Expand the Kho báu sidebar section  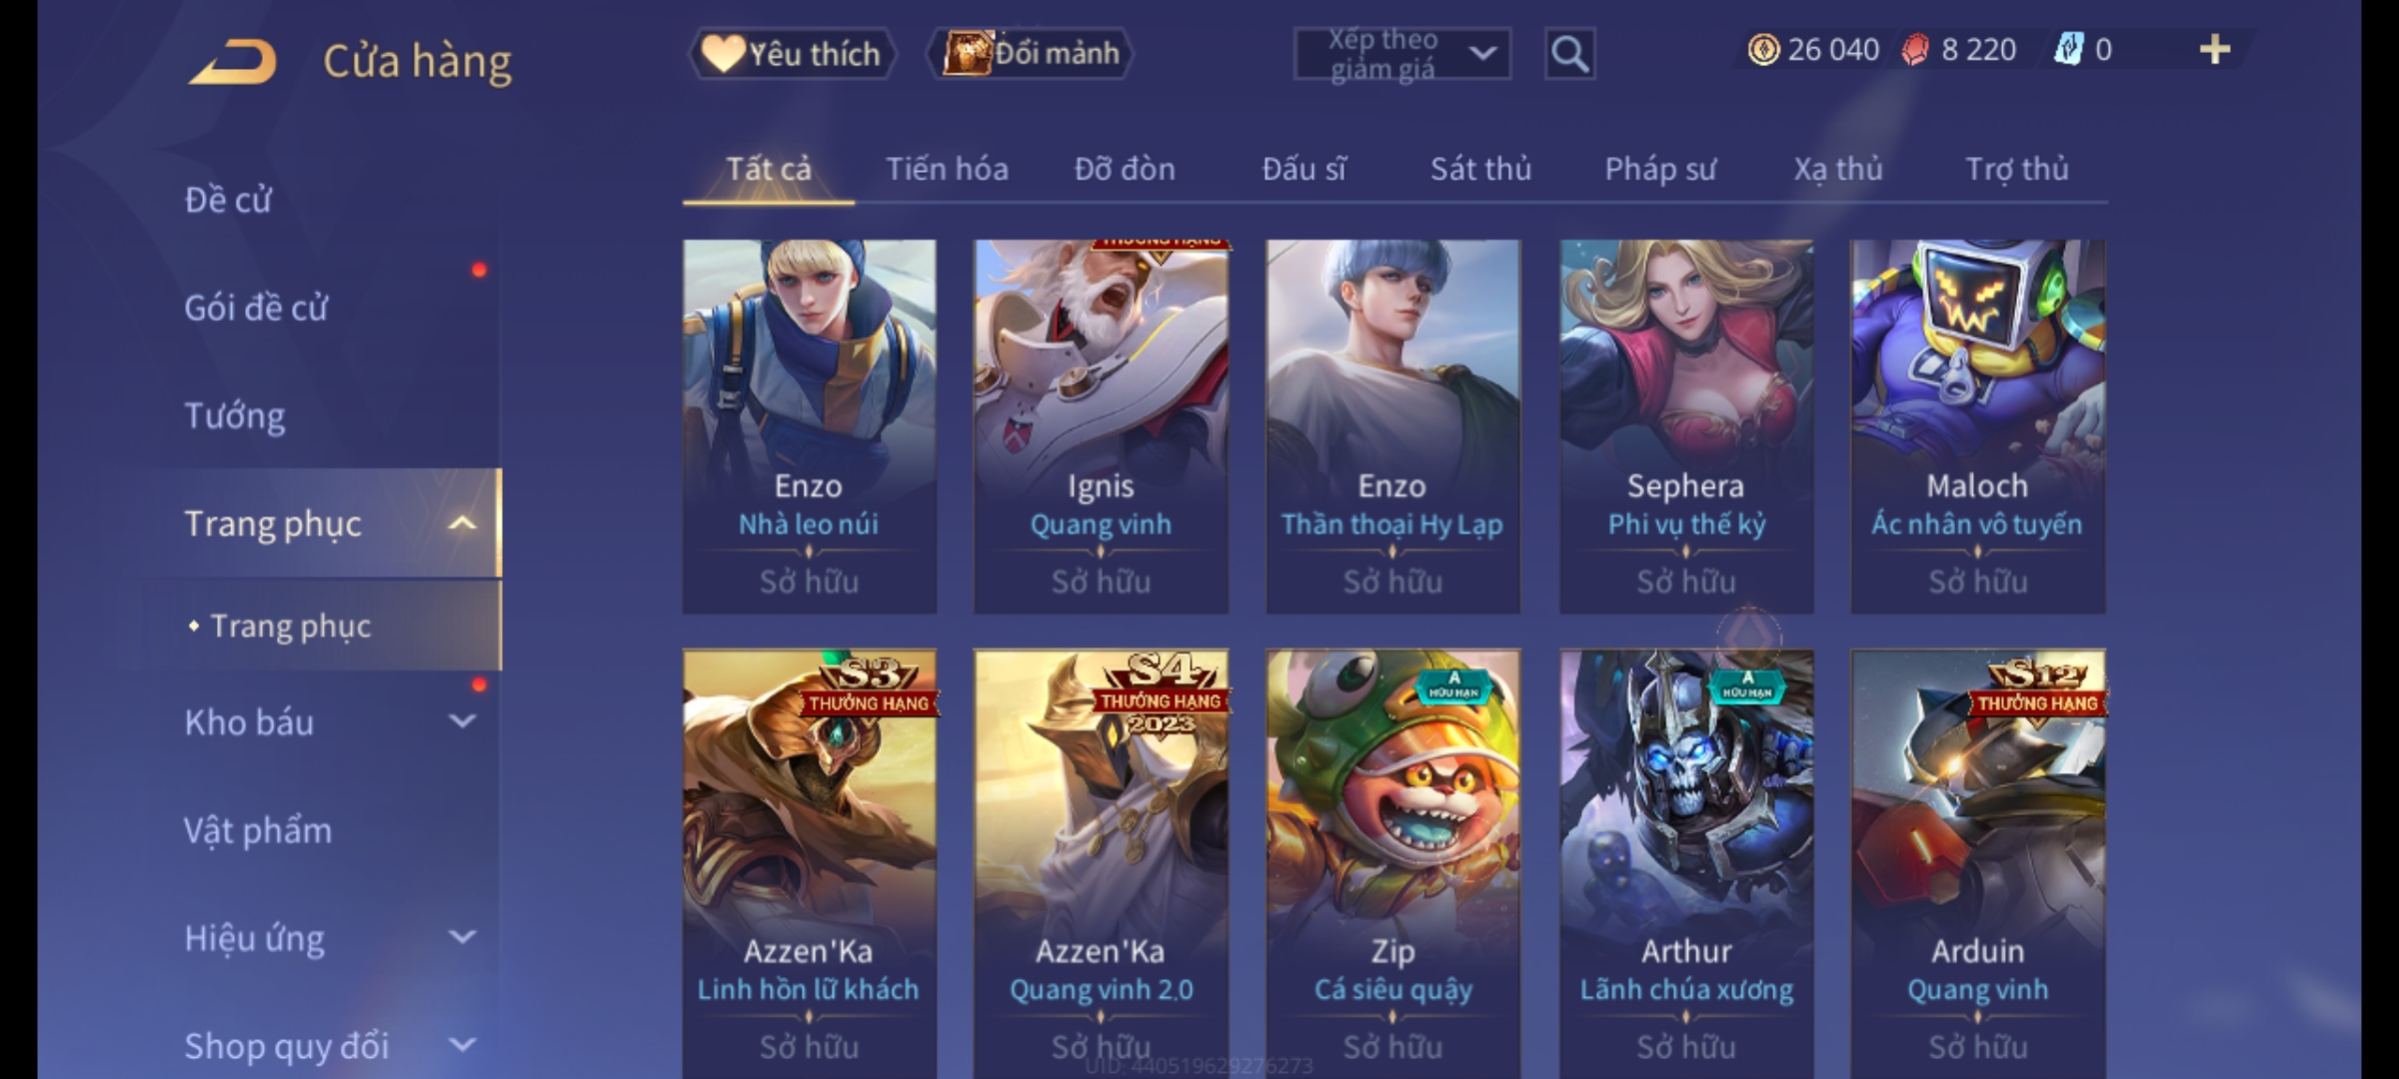point(462,721)
